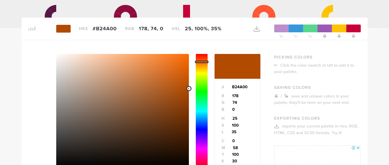Click the header HEX value #B24A00
This screenshot has width=389, height=165.
click(x=104, y=29)
